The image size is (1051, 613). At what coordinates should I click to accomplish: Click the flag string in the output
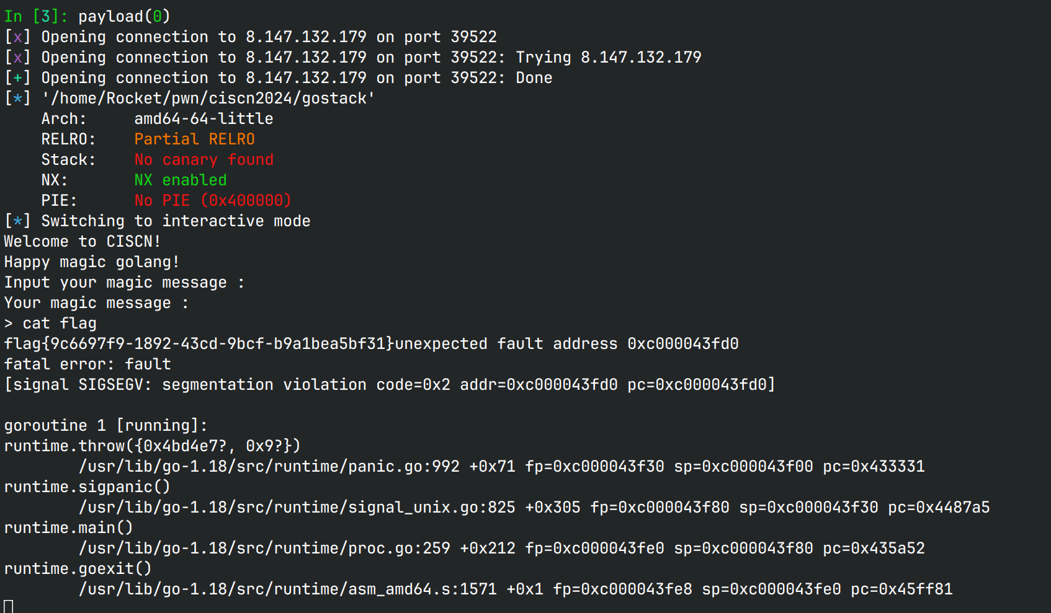coord(199,344)
